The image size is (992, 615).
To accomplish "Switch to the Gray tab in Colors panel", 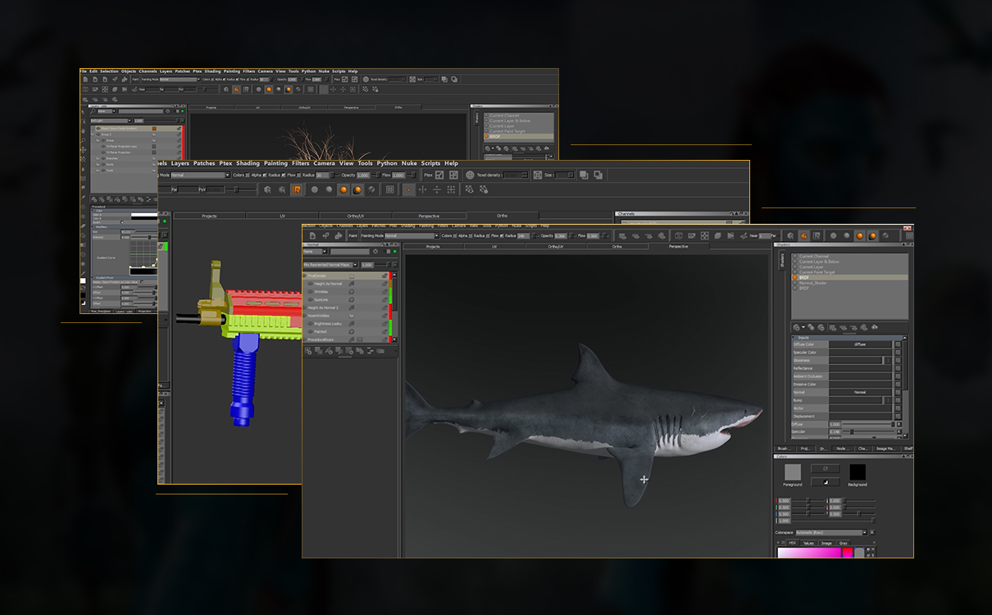I will (x=844, y=543).
